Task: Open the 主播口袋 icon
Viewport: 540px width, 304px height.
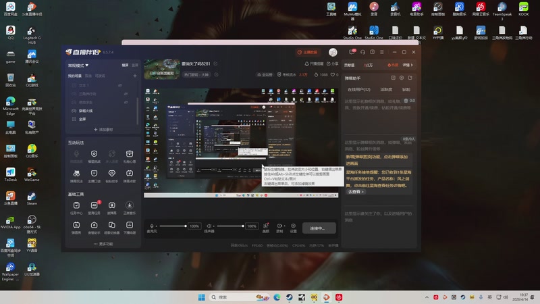Action: point(94,174)
